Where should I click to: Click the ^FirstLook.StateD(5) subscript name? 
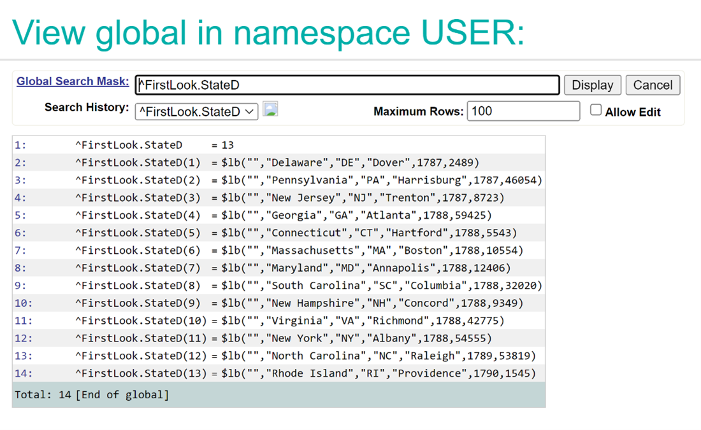pyautogui.click(x=138, y=233)
